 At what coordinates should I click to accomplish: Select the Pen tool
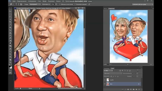pyautogui.click(x=10, y=49)
